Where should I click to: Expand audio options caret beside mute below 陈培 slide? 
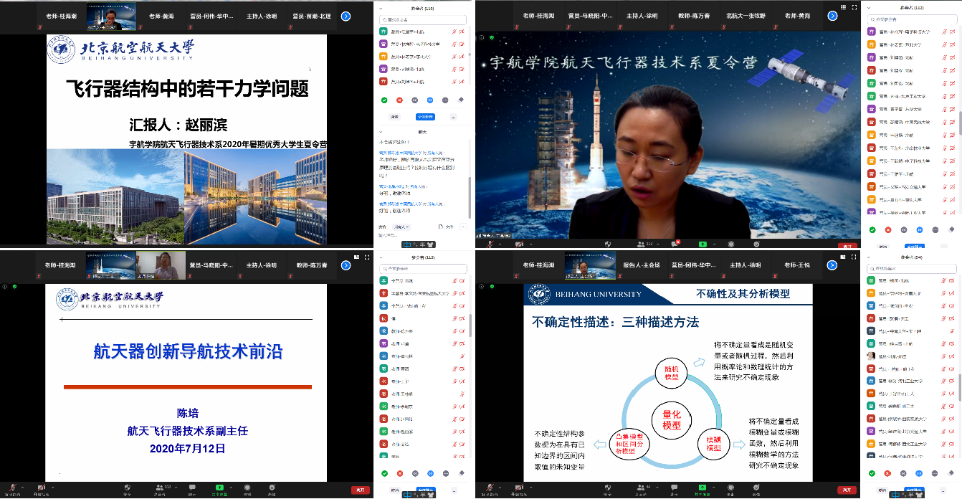point(22,489)
